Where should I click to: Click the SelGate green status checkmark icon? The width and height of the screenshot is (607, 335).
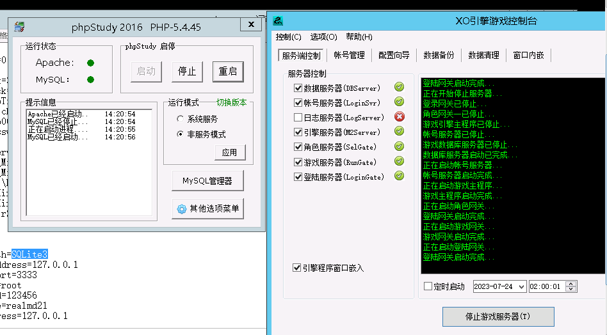point(399,146)
